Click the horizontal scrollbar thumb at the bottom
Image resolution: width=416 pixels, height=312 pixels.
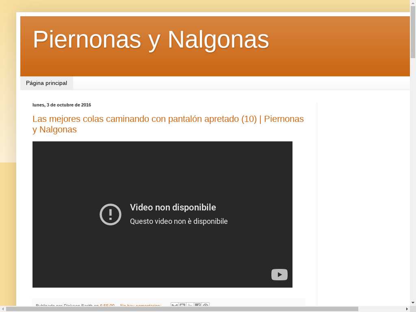(x=182, y=309)
